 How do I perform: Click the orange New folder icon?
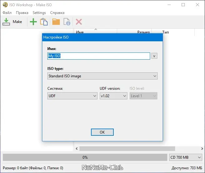pos(56,22)
